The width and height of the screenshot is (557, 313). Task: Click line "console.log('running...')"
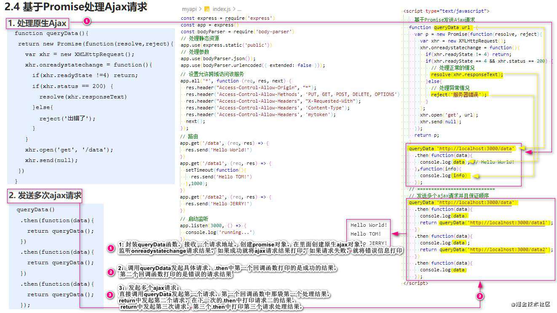coord(220,232)
